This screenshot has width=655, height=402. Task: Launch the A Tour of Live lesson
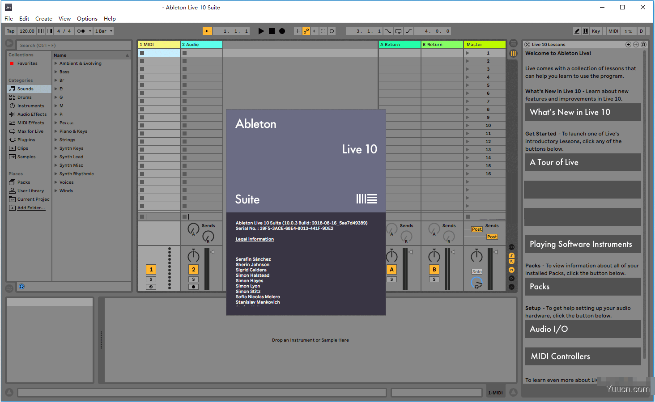coord(582,162)
